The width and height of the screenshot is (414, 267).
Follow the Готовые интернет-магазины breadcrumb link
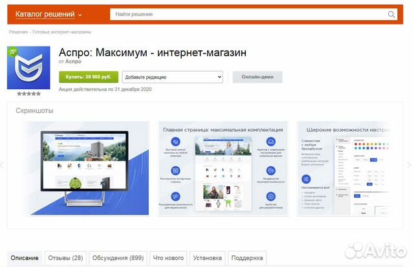tap(62, 32)
